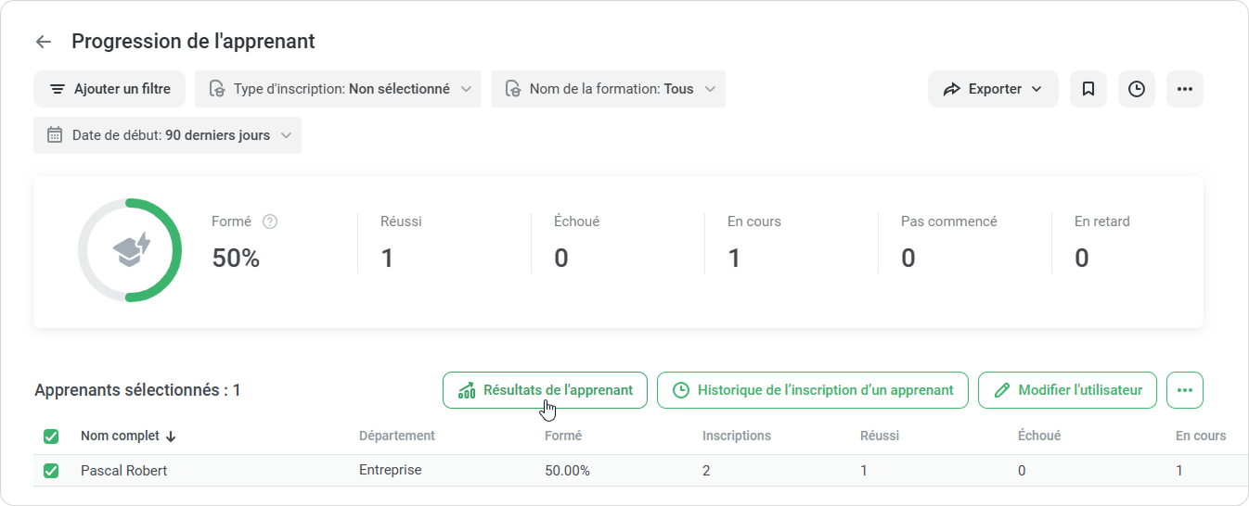Click the Département column header
Viewport: 1249px width, 506px height.
396,436
